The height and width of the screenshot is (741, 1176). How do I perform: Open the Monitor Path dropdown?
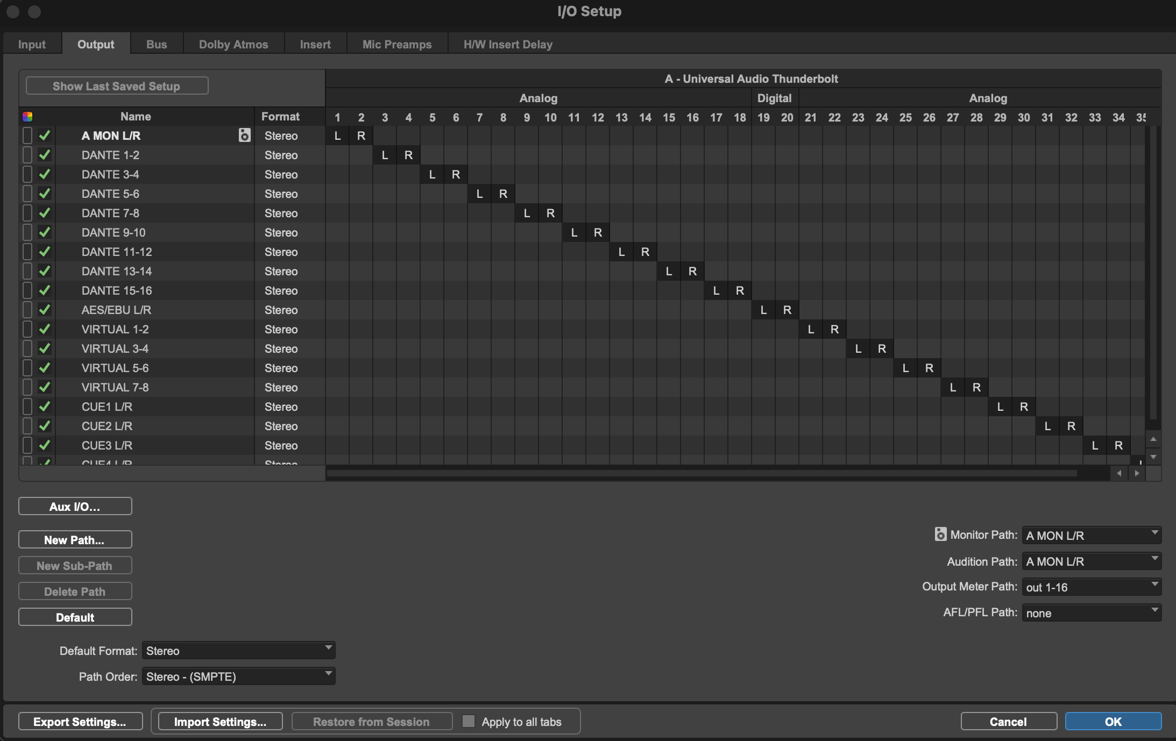pos(1091,536)
